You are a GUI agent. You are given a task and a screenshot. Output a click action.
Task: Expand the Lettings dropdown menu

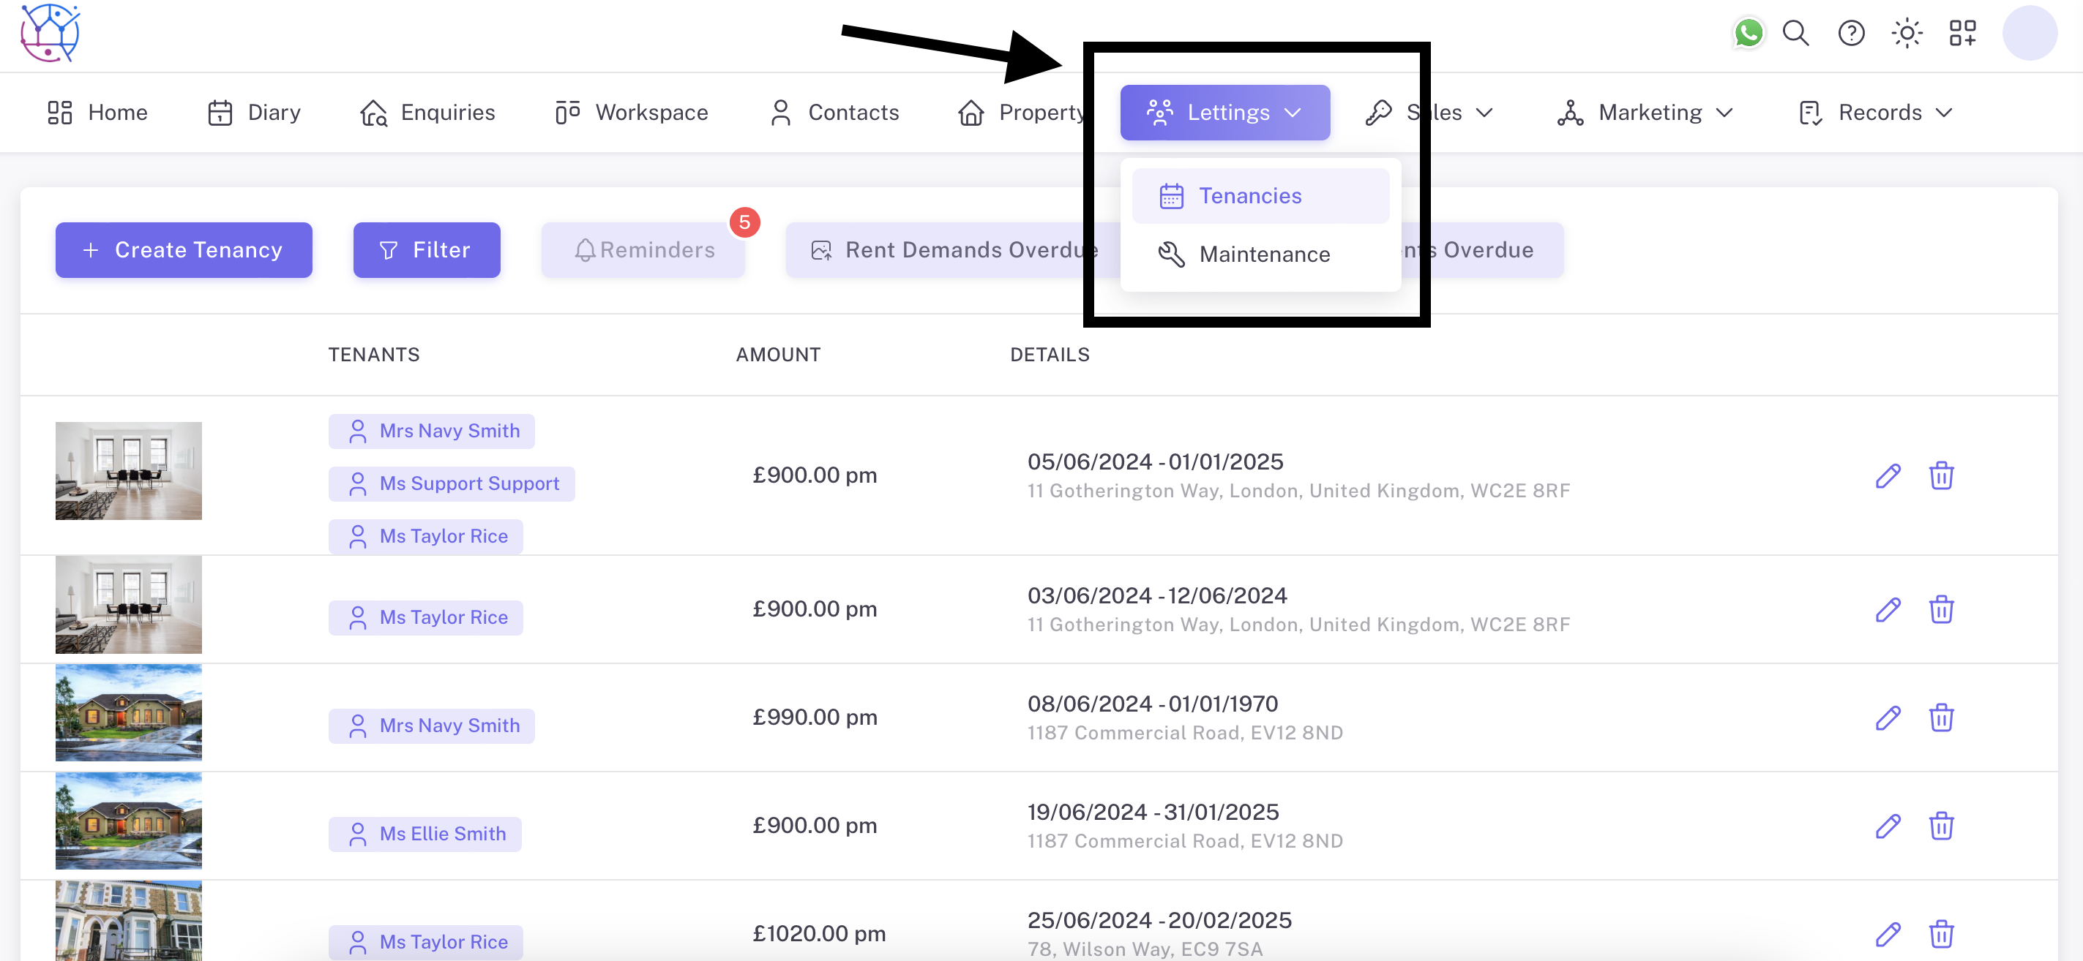tap(1224, 113)
